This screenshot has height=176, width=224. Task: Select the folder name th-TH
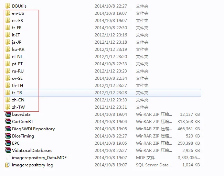coord(18,85)
